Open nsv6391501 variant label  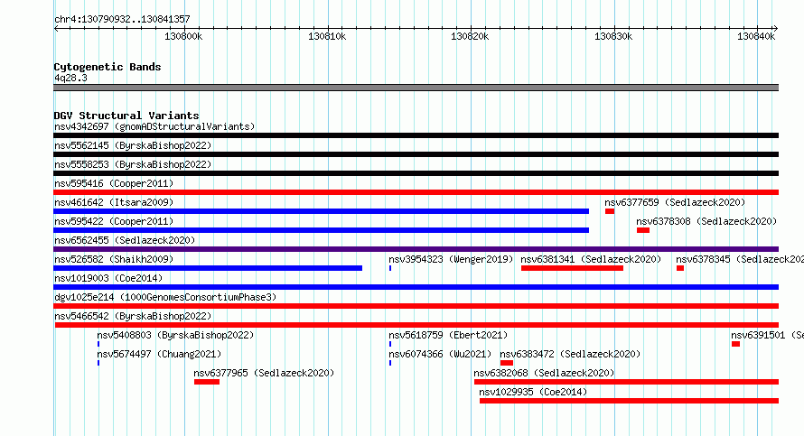pos(767,335)
